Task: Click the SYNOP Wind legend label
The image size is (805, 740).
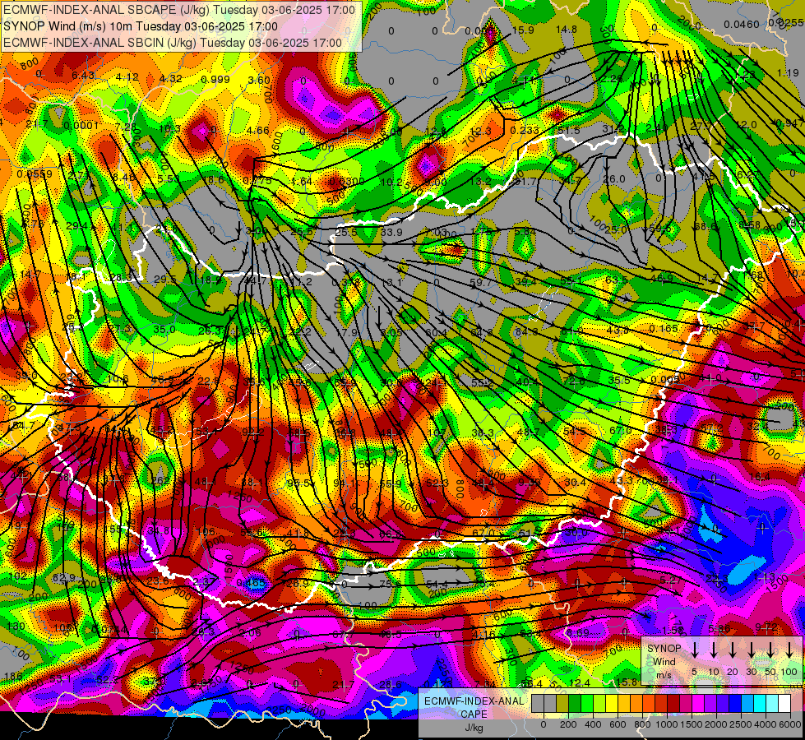Action: click(x=664, y=654)
